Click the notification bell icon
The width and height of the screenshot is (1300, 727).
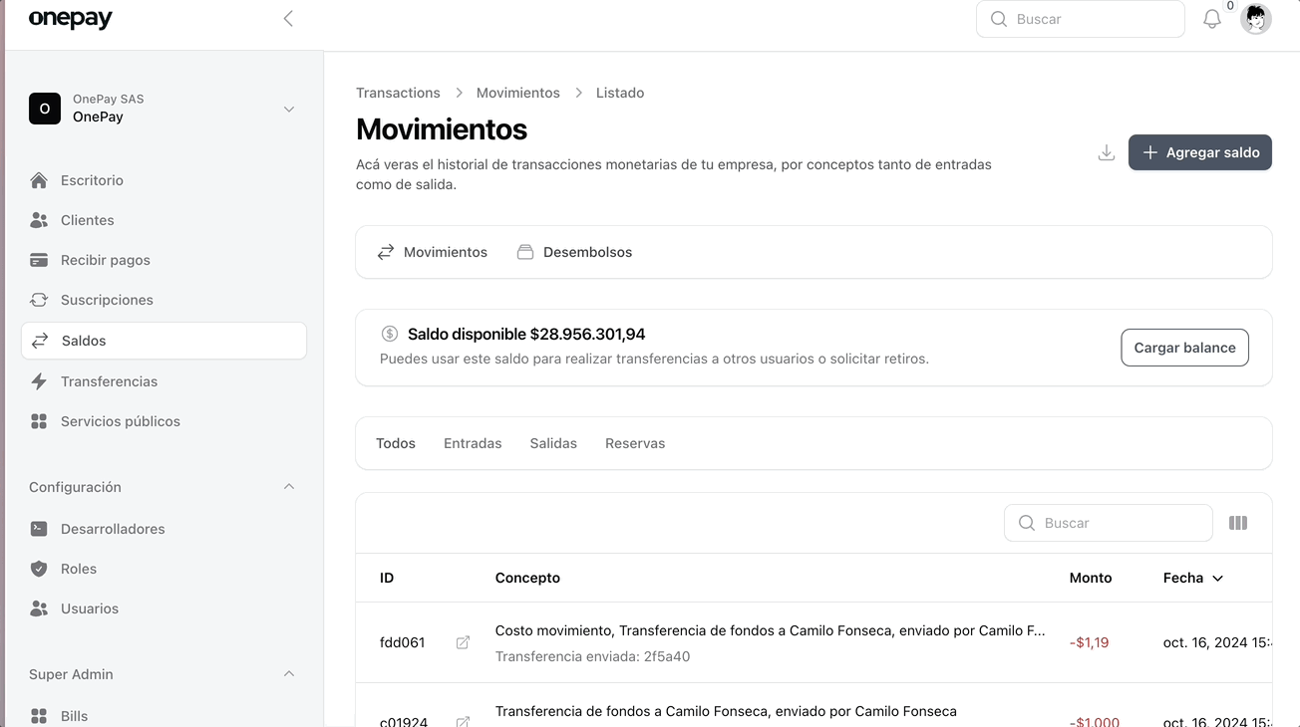(x=1211, y=19)
